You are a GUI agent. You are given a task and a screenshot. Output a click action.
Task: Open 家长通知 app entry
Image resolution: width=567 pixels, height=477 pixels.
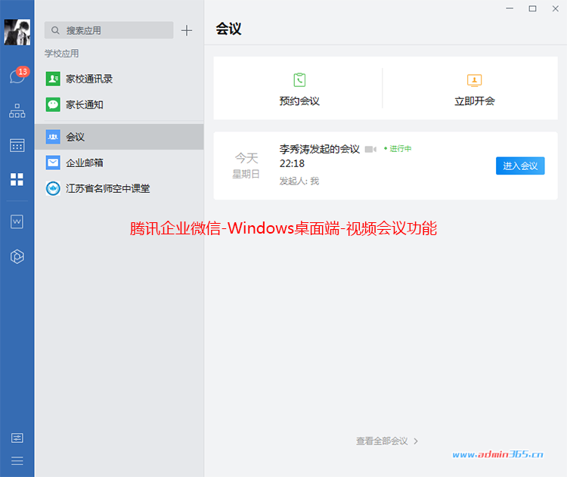point(119,104)
